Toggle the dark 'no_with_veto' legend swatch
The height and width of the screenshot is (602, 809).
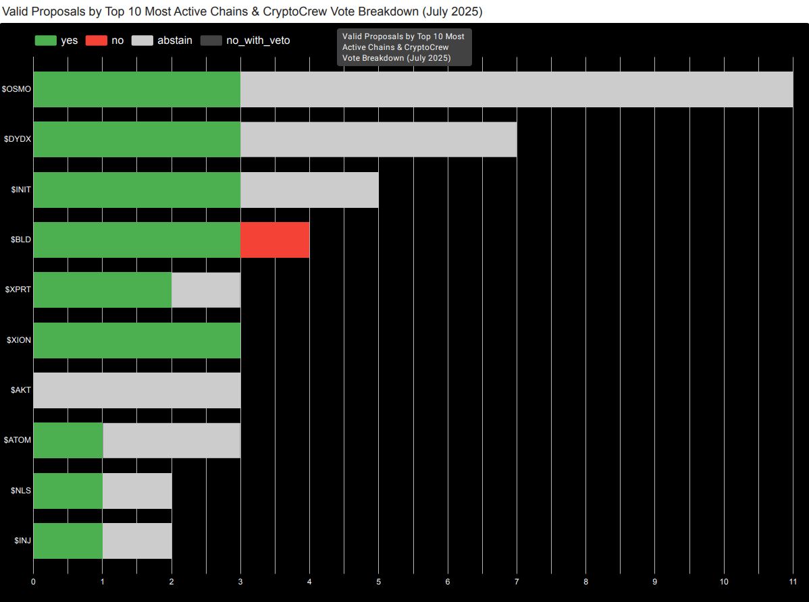point(211,40)
